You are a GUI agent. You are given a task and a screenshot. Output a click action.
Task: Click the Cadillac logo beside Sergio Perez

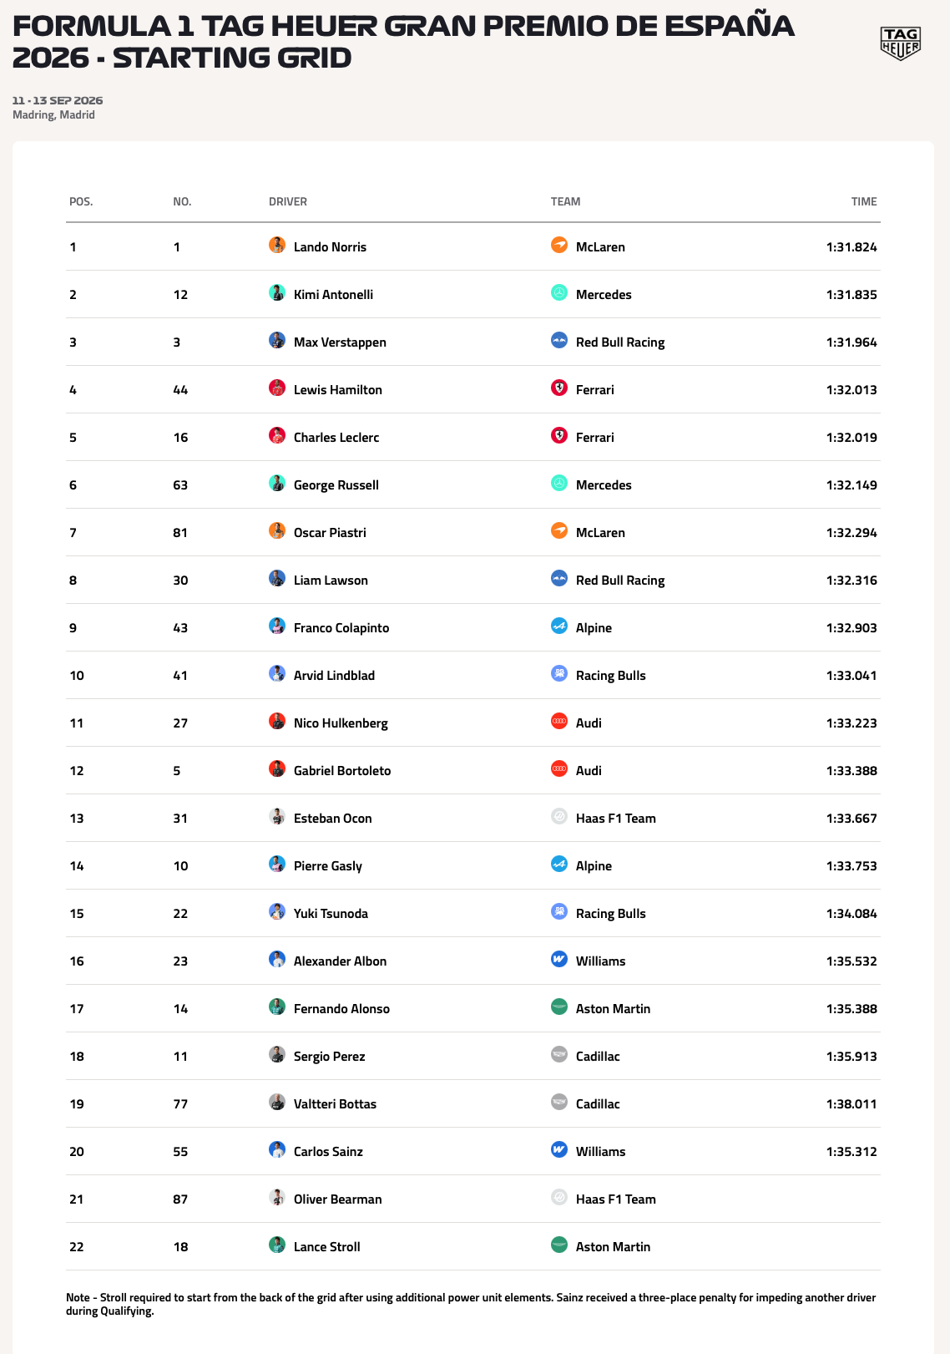[559, 1055]
